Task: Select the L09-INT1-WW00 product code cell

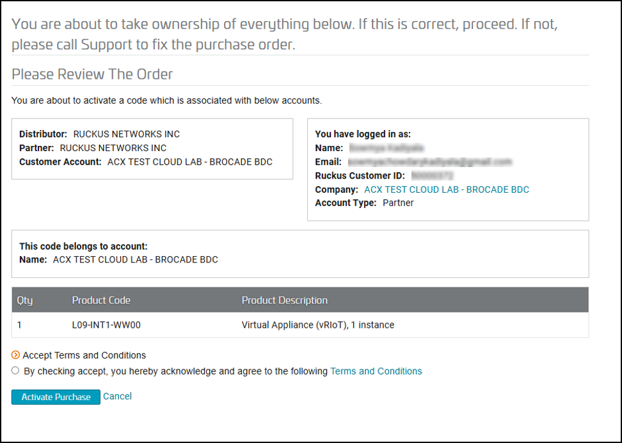Action: pos(106,325)
